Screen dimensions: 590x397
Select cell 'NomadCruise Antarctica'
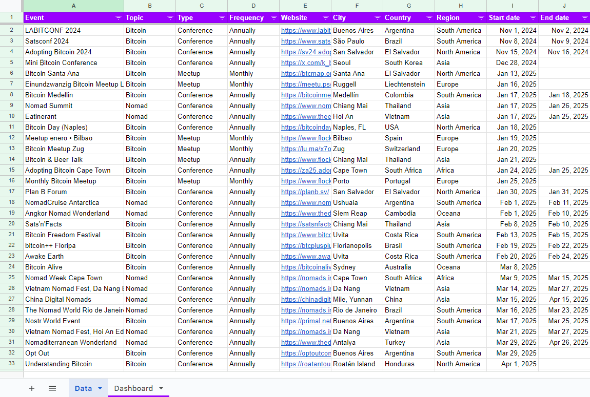(74, 202)
